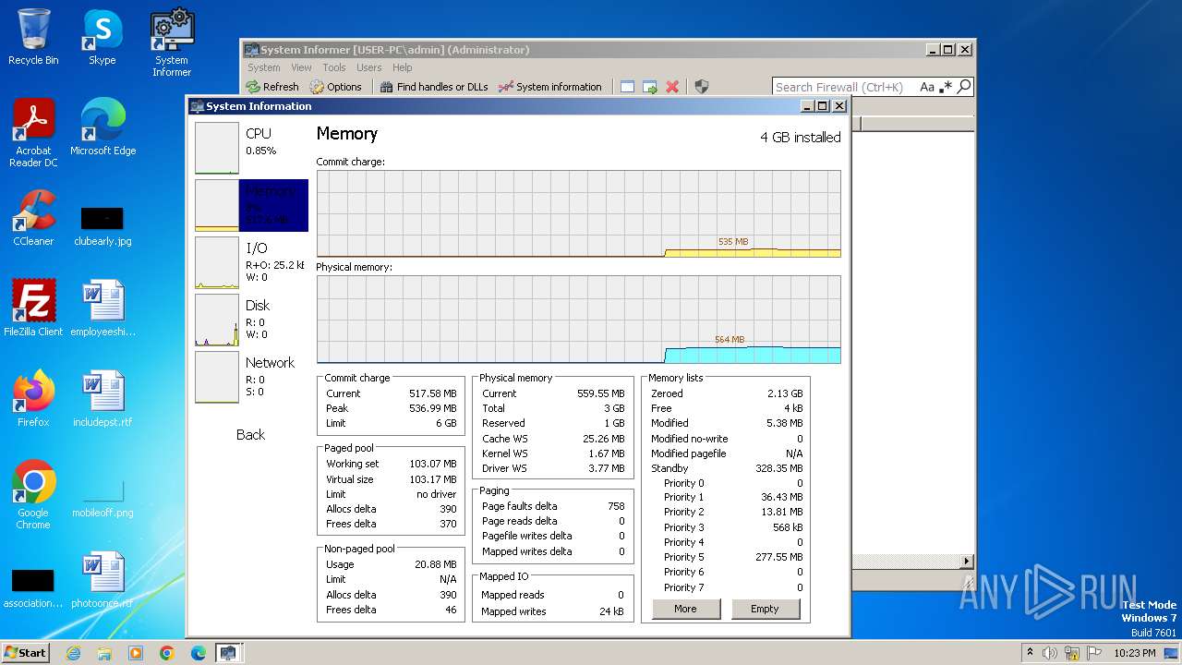Open Microsoft Edge desktop icon
This screenshot has width=1182, height=665.
point(103,127)
